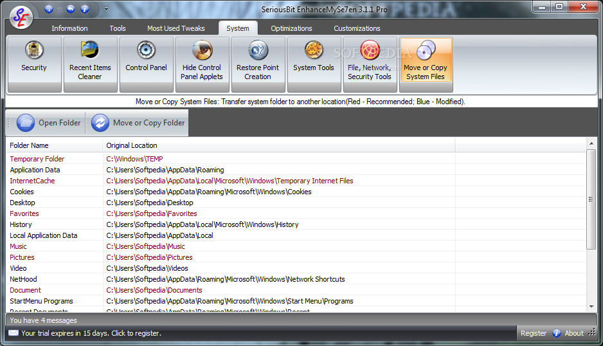Screen dimensions: 603x346
Task: Select the Cookies folder row
Action: click(296, 192)
